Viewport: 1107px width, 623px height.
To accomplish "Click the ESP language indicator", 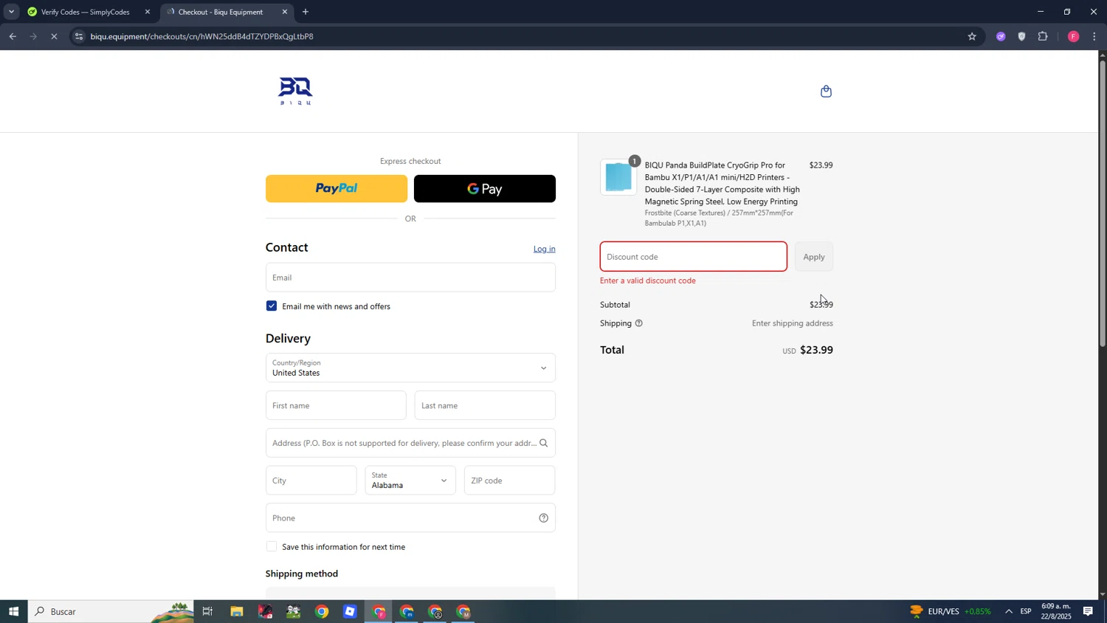I will click(x=1026, y=612).
